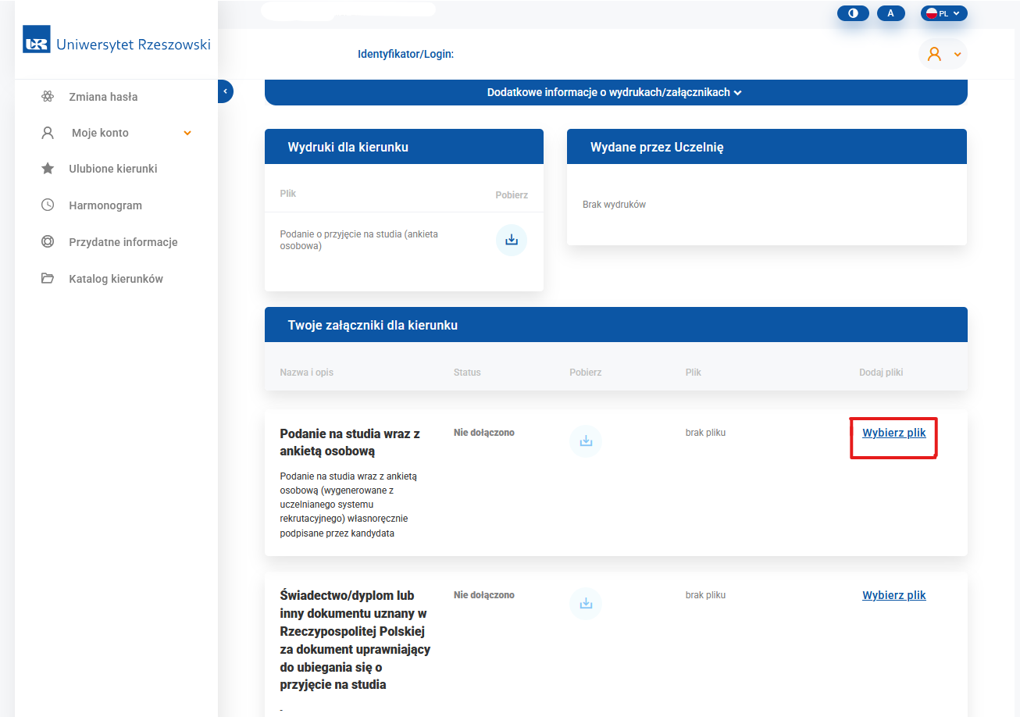Toggle high contrast mode
The height and width of the screenshot is (717, 1020).
(x=852, y=13)
